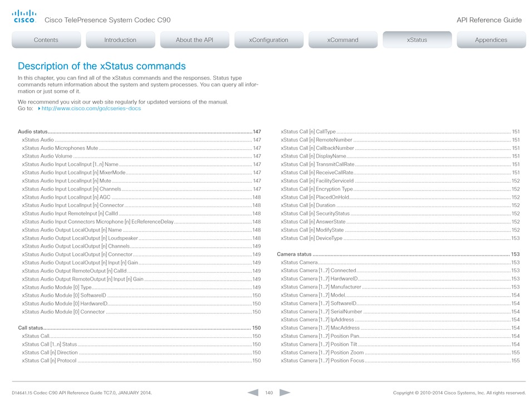The height and width of the screenshot is (402, 529).
Task: Open Call [n] ModifyState entry
Action: pyautogui.click(x=400, y=230)
